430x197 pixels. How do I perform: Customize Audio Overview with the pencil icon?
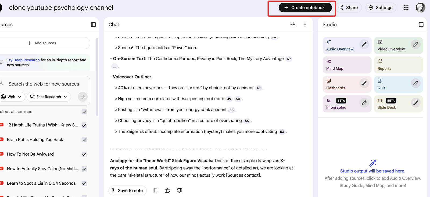point(364,44)
